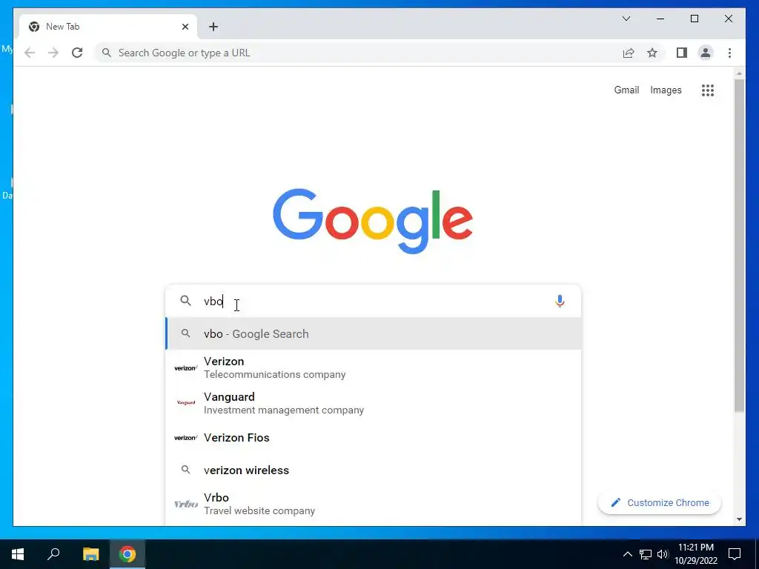Open the notification center icon
Screen dimensions: 759x569
(x=735, y=554)
